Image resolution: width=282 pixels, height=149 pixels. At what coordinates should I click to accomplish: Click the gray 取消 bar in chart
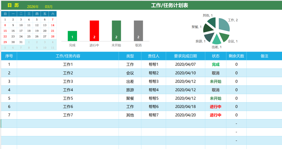138,31
